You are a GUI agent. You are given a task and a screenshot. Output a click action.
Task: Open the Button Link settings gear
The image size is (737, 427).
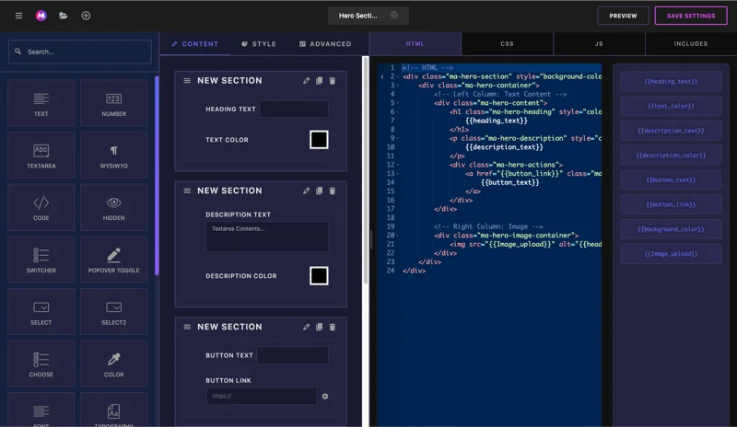tap(325, 397)
